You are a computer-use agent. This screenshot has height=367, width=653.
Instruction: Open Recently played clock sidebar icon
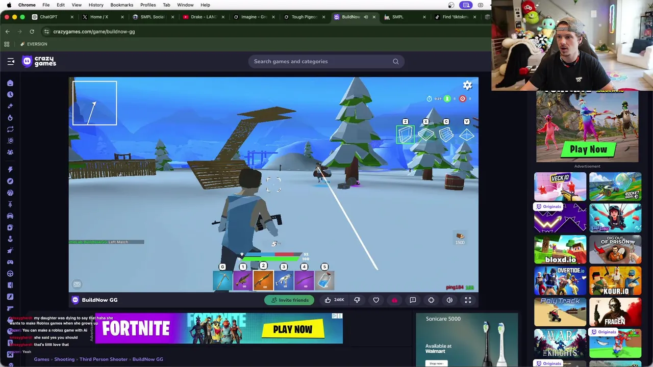(10, 94)
